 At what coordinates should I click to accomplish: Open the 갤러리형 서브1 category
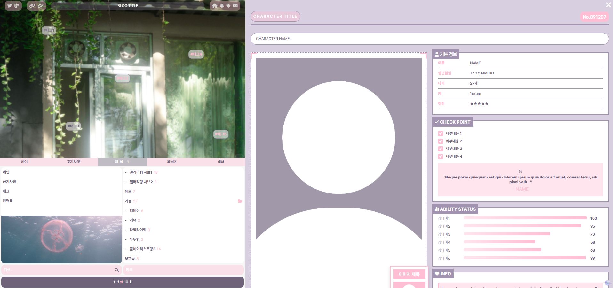coord(141,172)
